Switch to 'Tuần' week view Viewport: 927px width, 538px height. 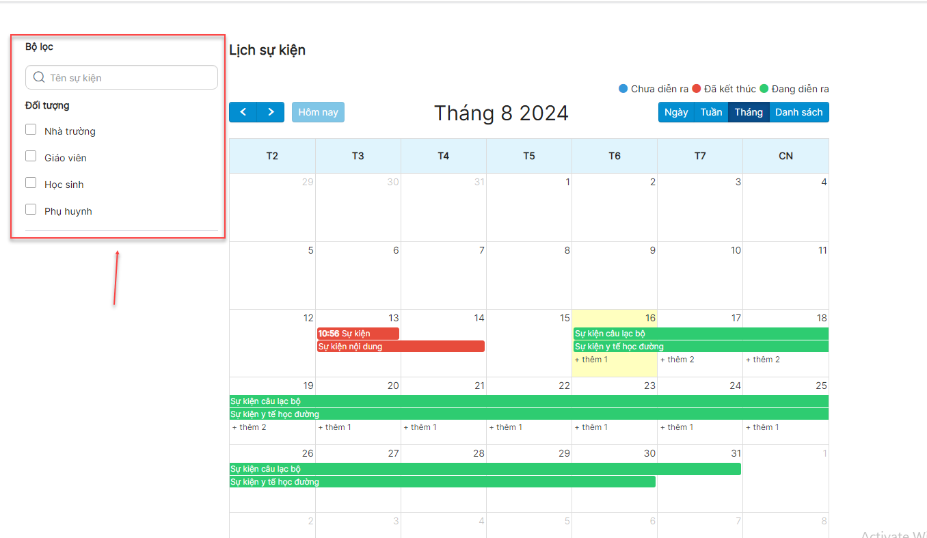pyautogui.click(x=711, y=112)
